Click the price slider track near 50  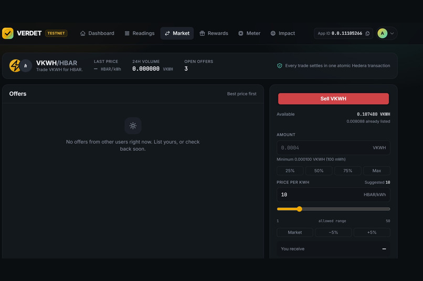(x=388, y=209)
